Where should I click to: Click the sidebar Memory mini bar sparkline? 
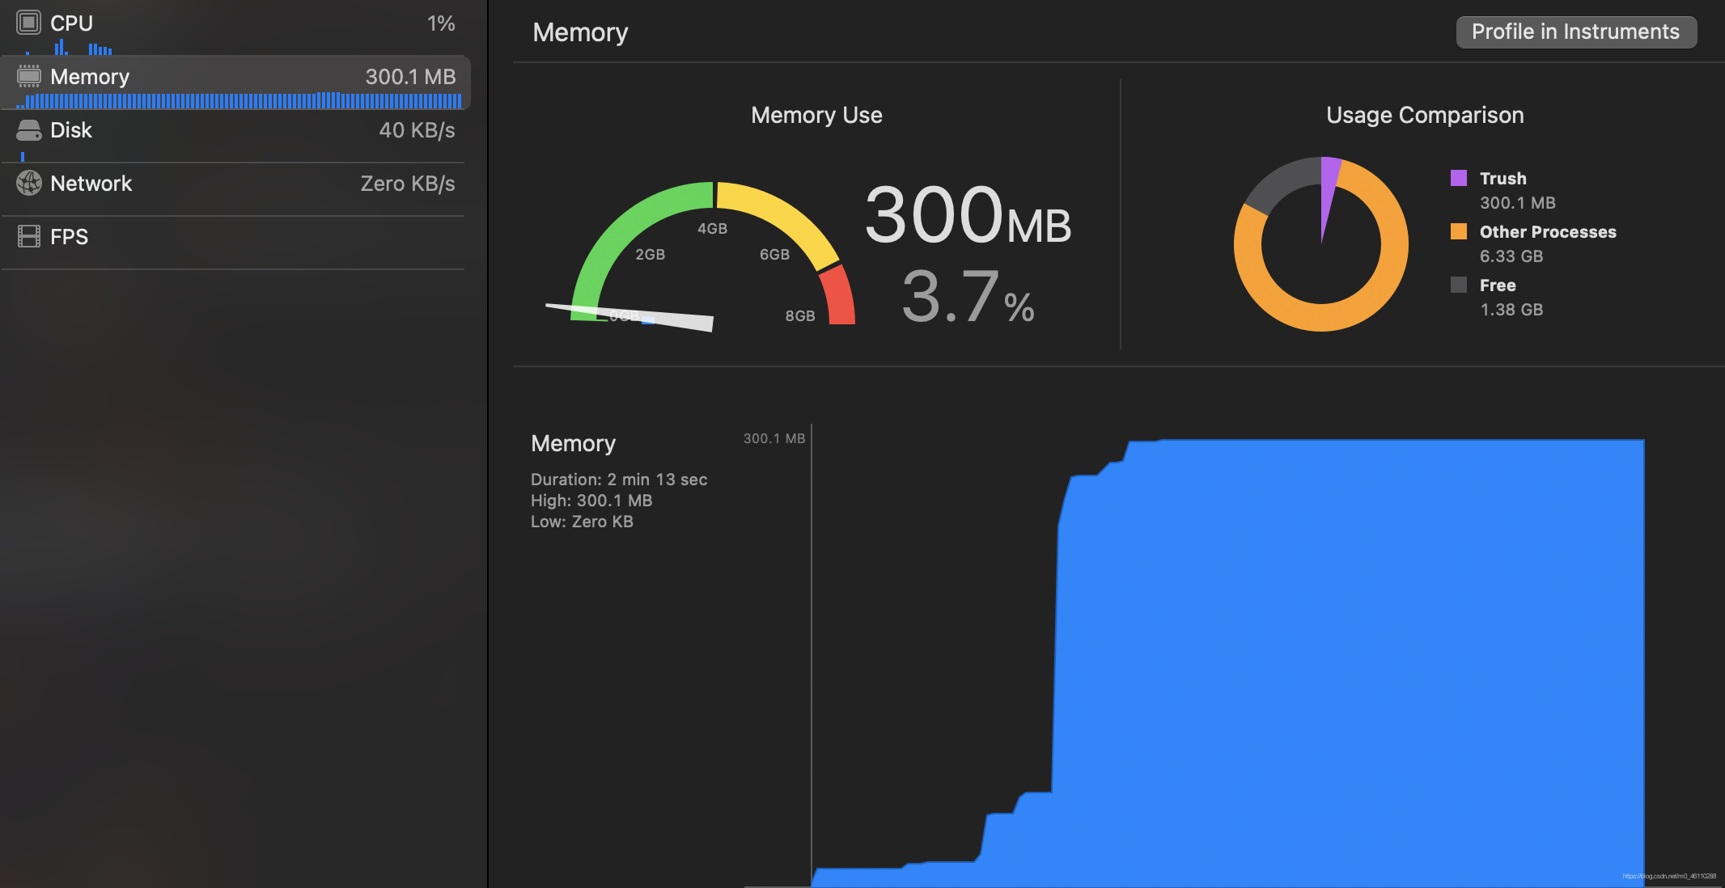(x=243, y=101)
